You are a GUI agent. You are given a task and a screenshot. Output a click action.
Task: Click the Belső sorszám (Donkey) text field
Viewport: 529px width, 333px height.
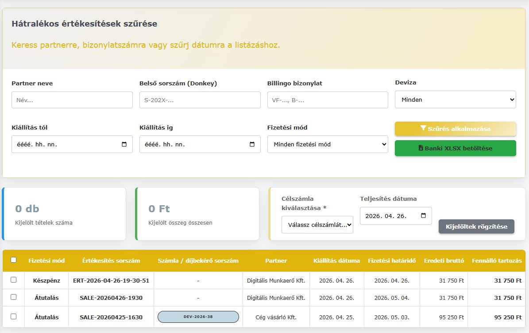[200, 100]
